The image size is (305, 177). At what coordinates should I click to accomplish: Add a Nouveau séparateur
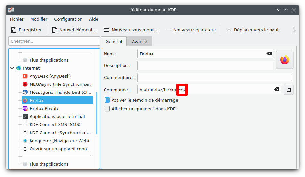pyautogui.click(x=191, y=30)
